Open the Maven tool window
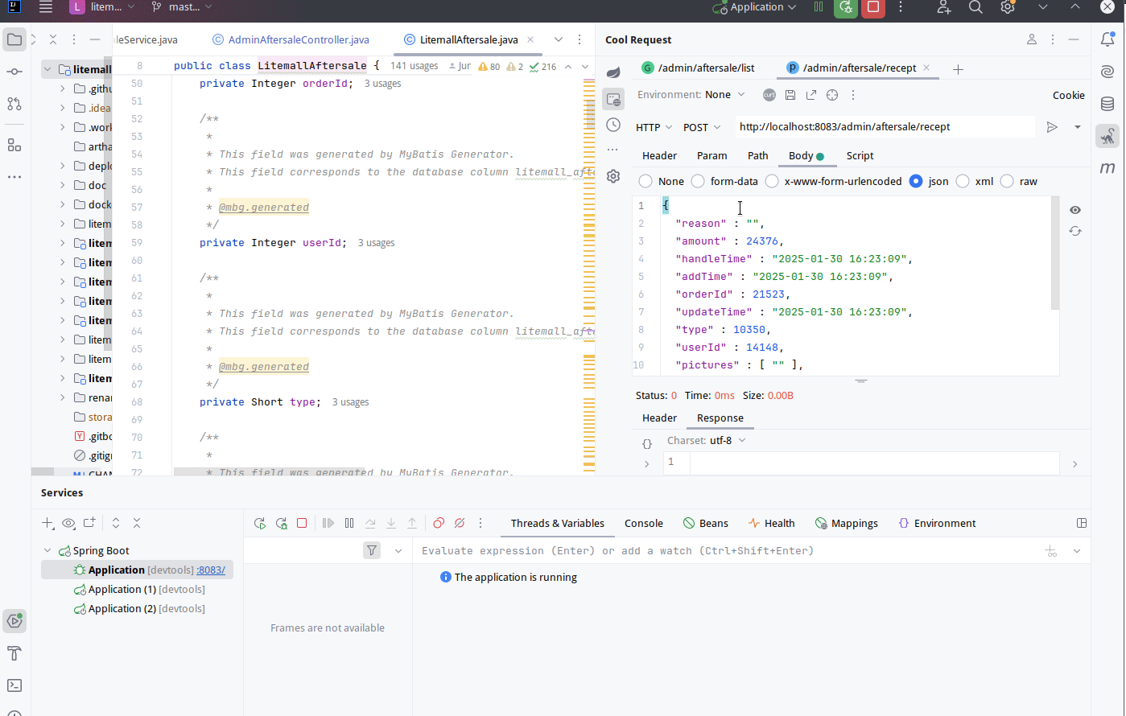Screen dimensions: 1126x716 (1108, 168)
